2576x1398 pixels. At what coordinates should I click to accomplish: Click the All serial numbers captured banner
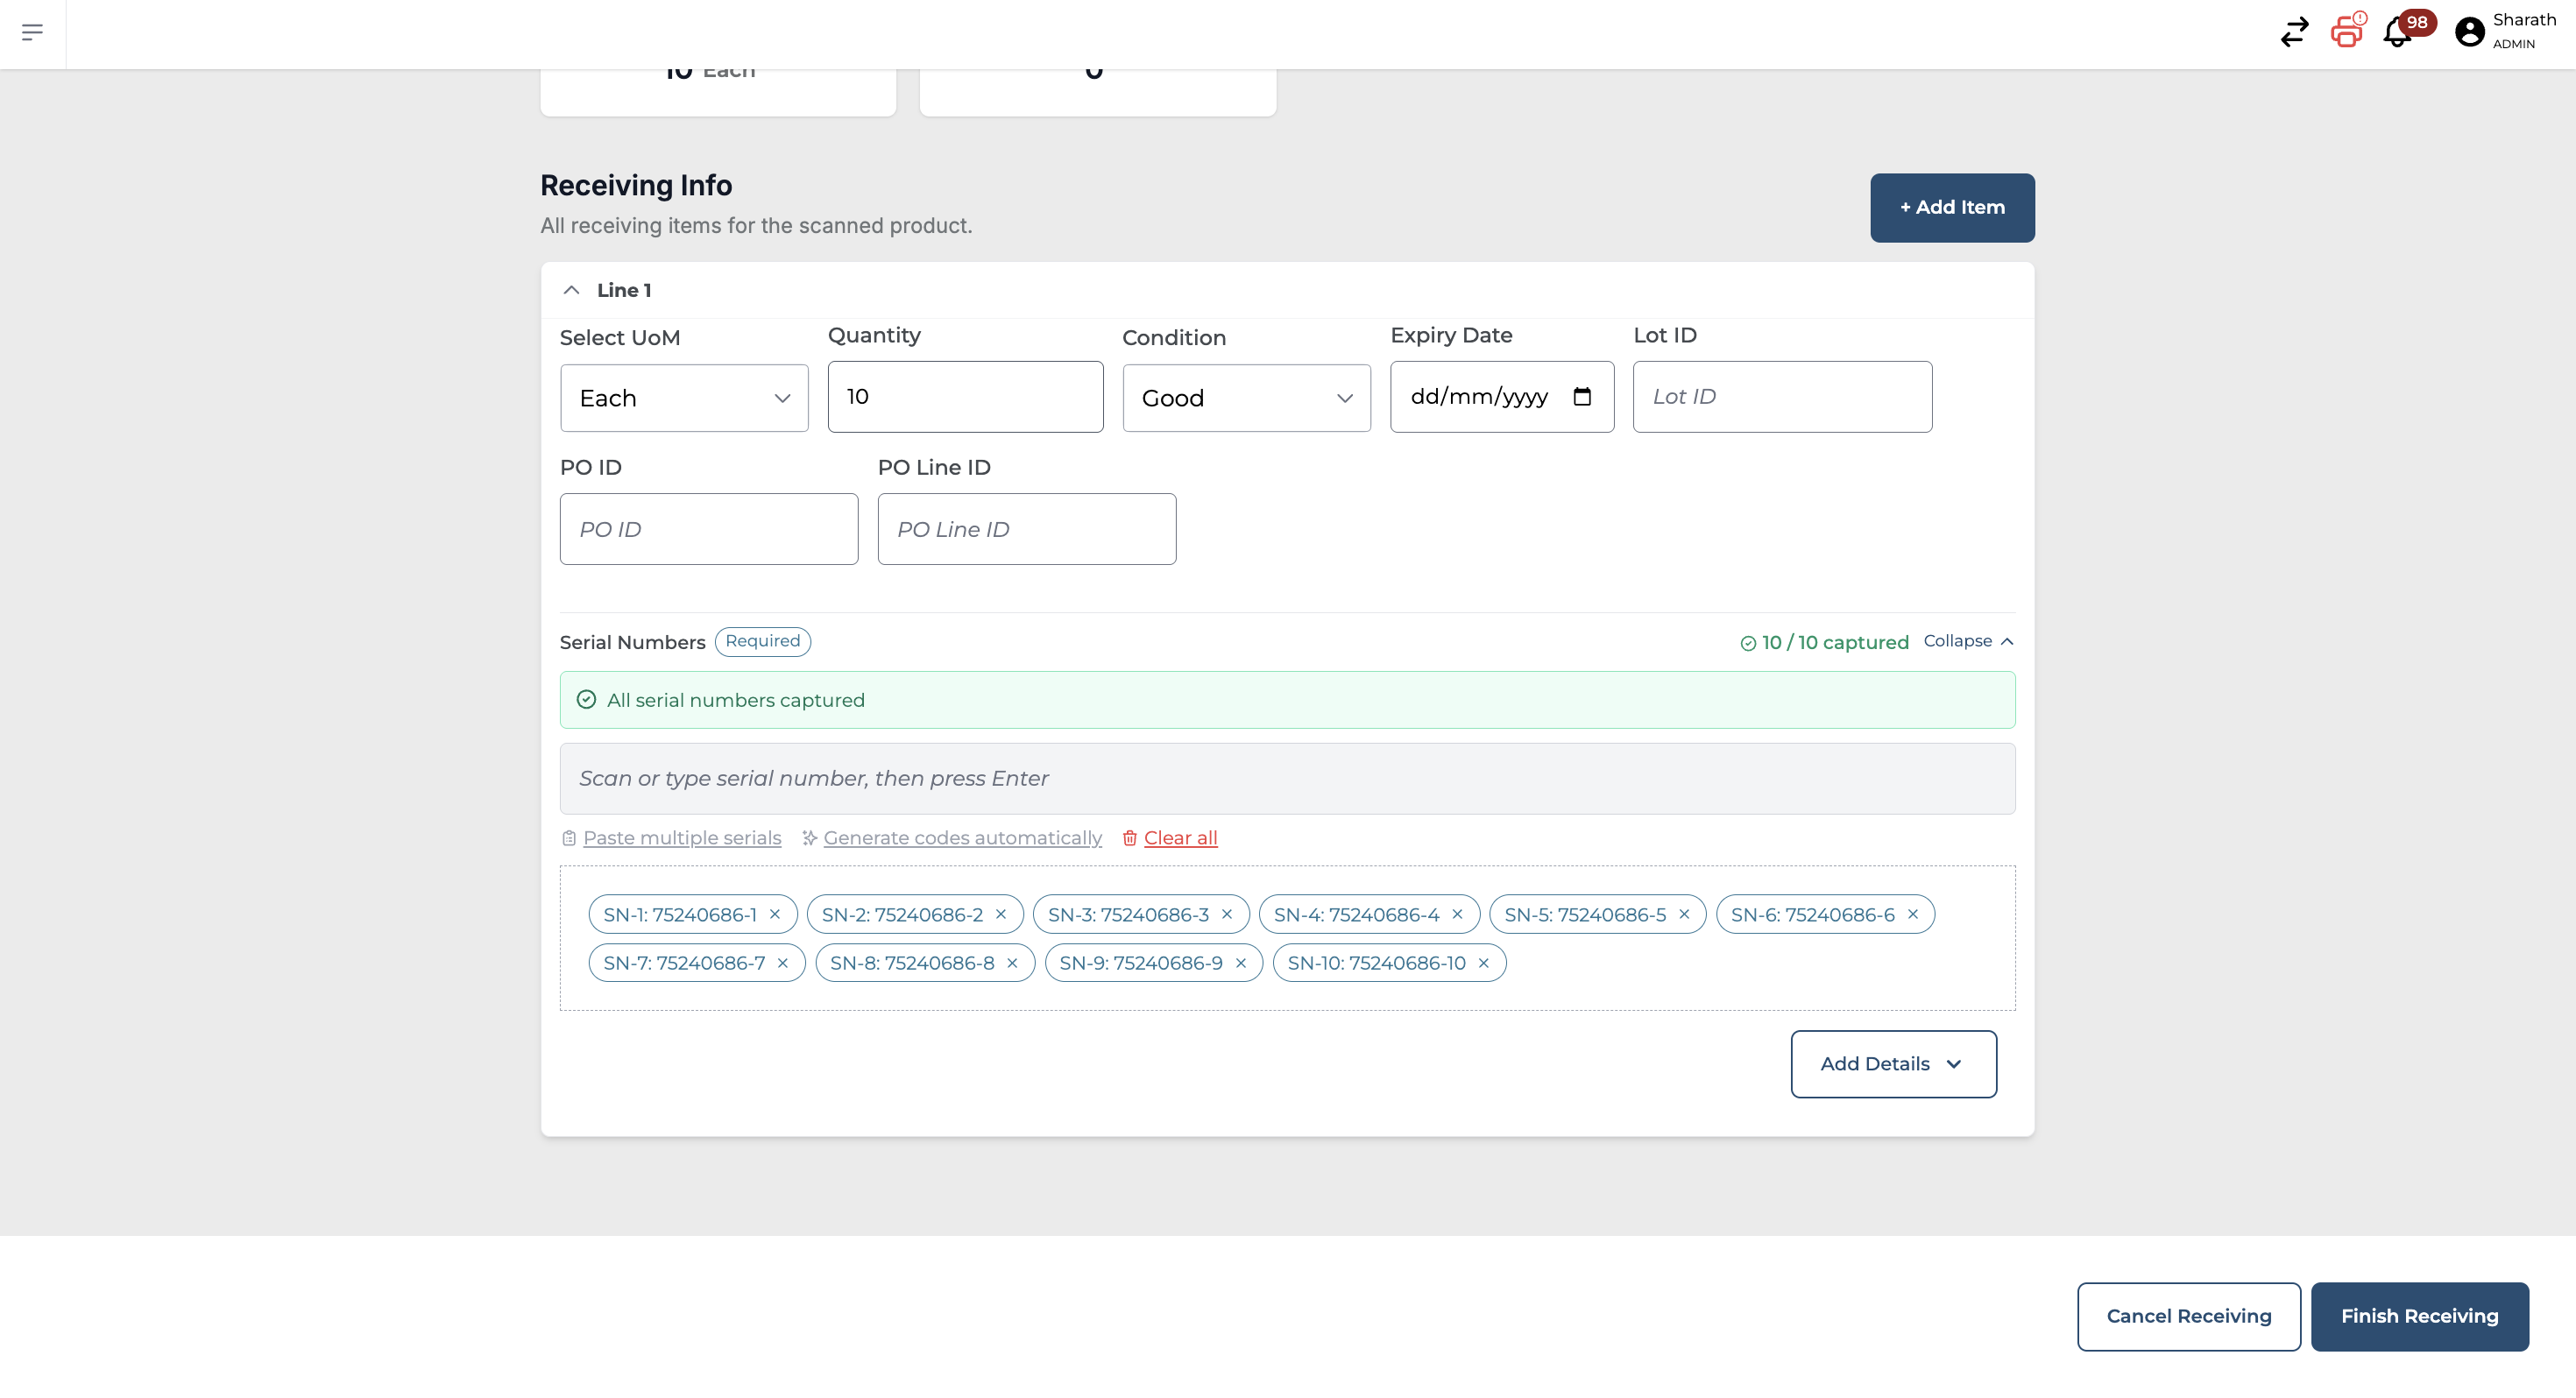pos(1287,700)
